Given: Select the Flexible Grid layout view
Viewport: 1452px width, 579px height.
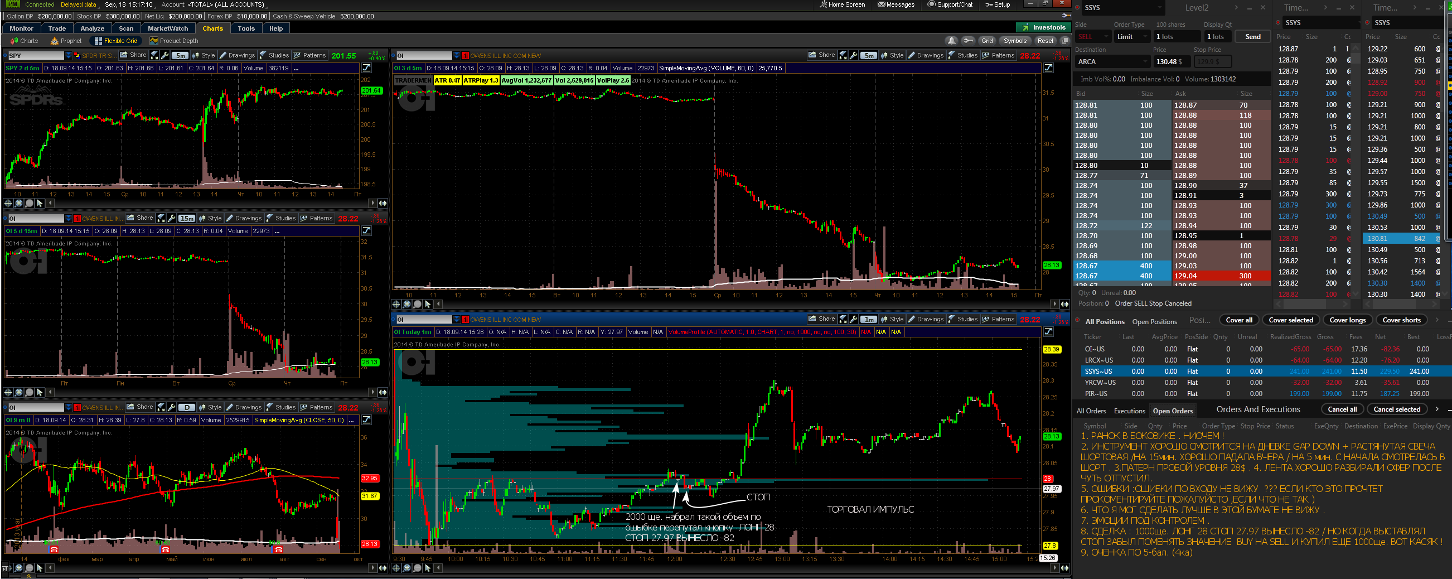Looking at the screenshot, I should (x=116, y=41).
